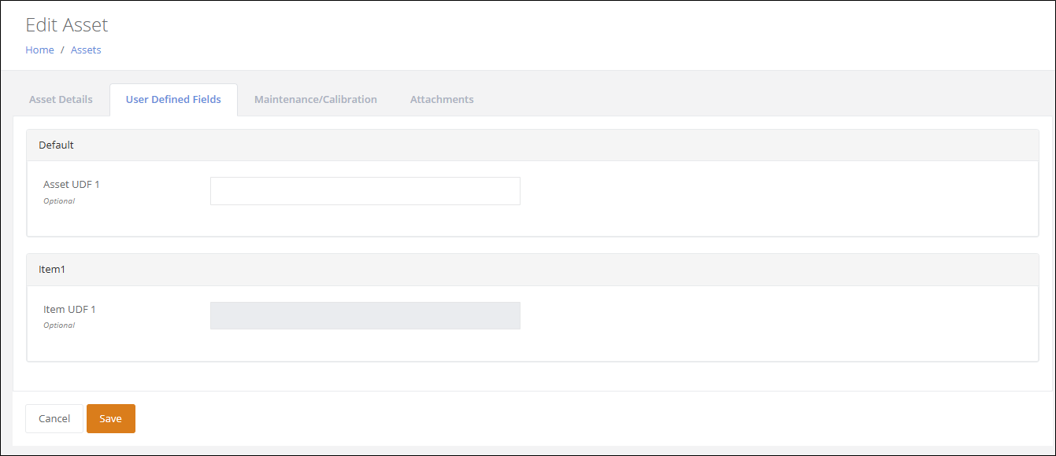1056x456 pixels.
Task: Select the Asset UDF 1 label
Action: tap(72, 185)
